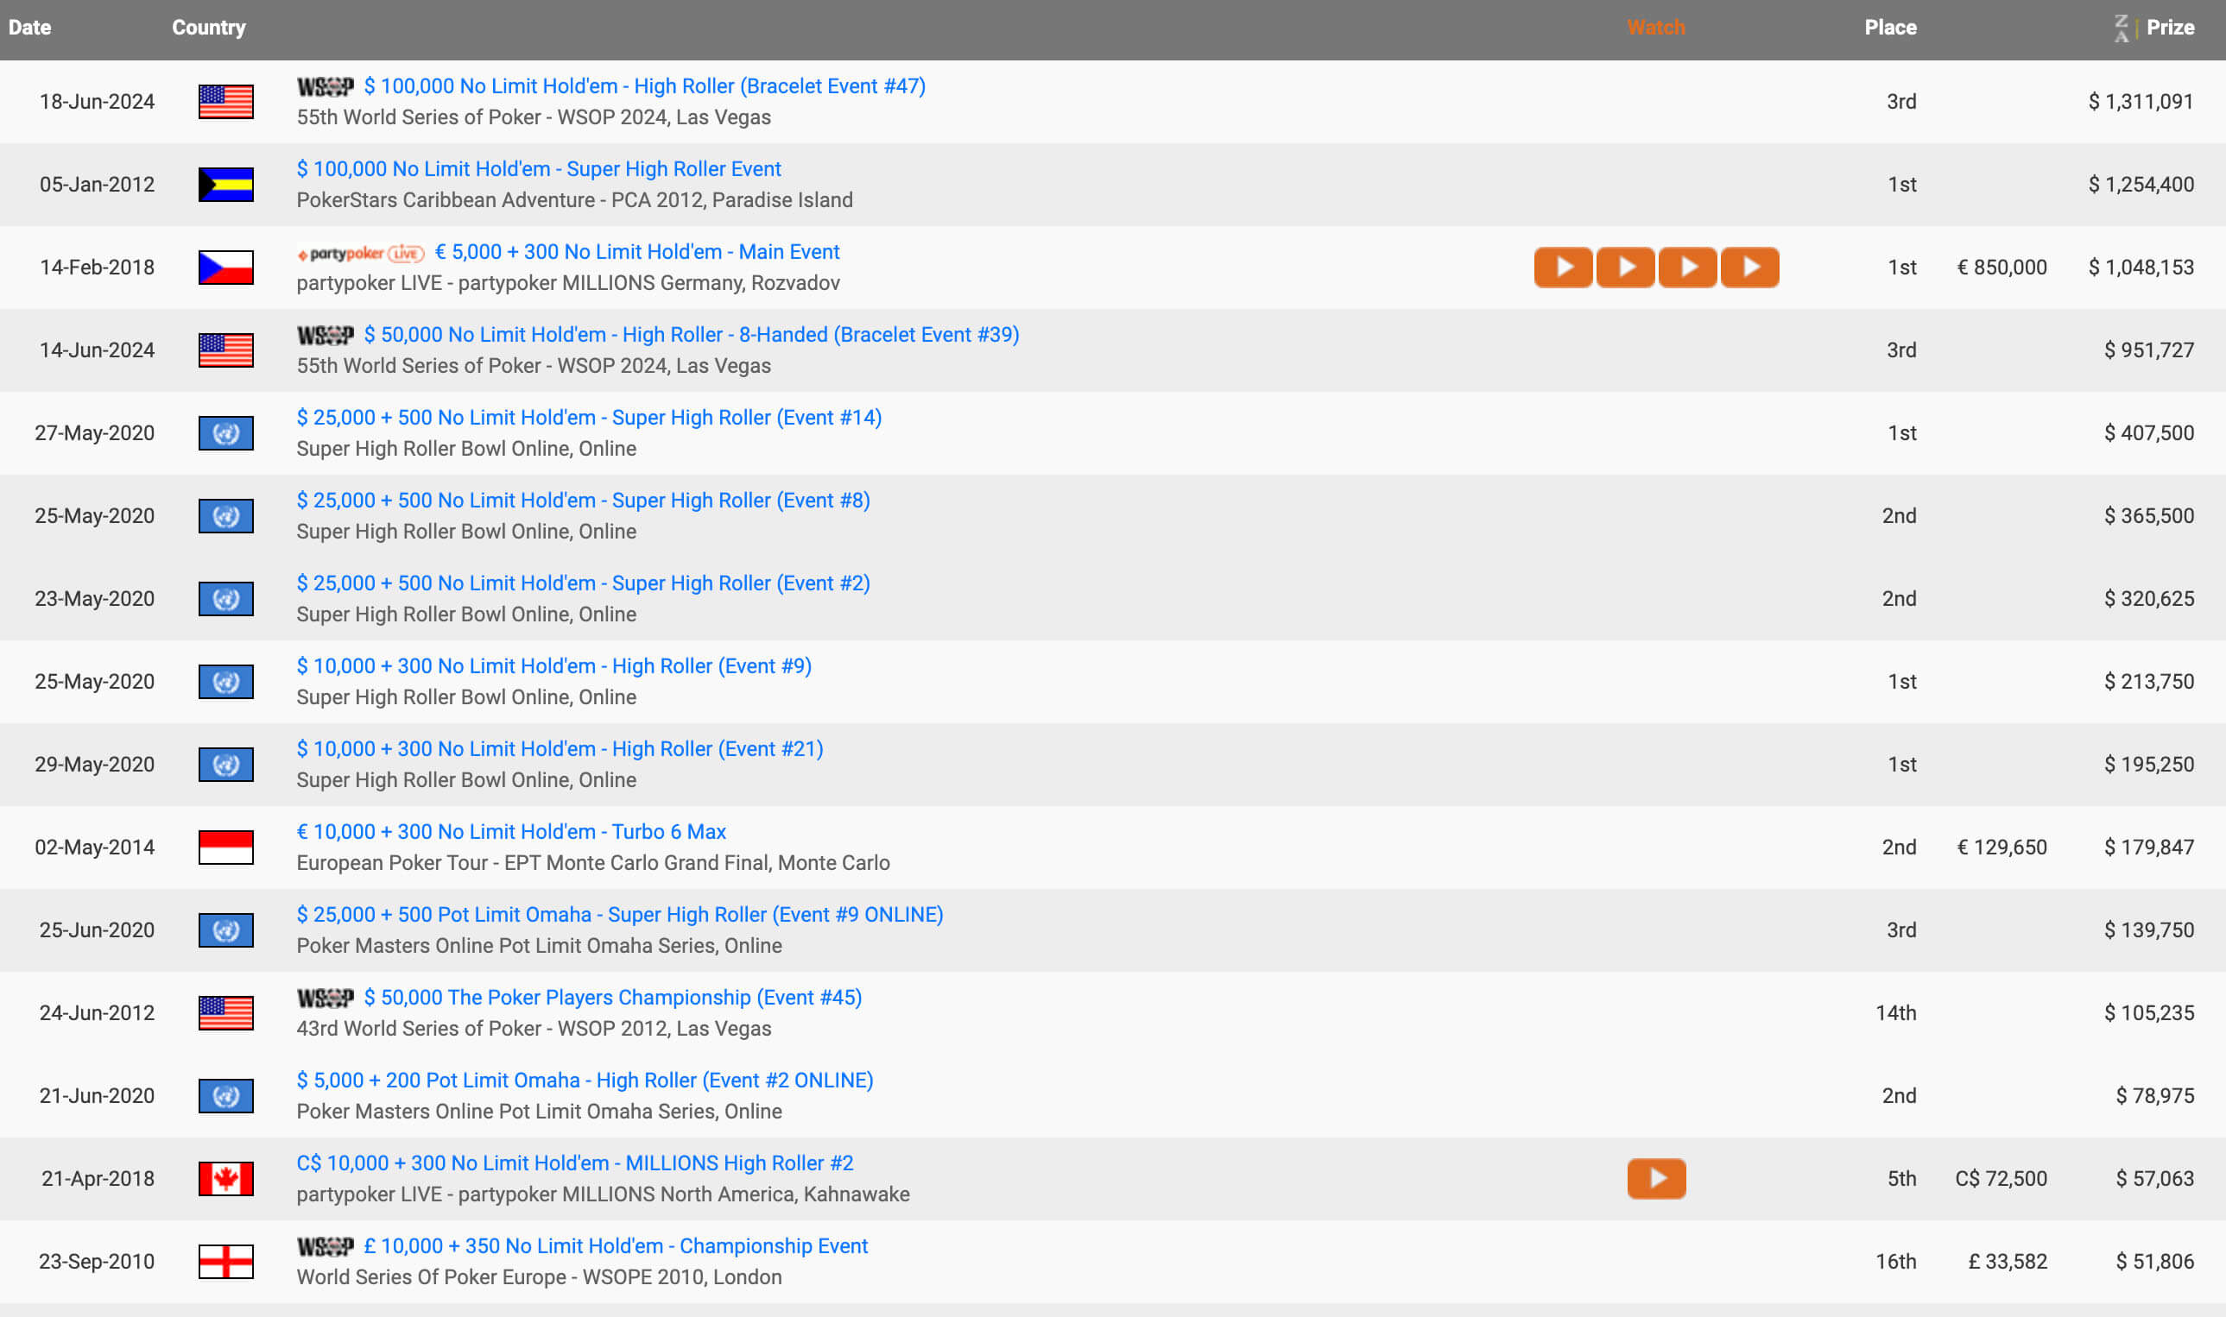This screenshot has width=2226, height=1317.
Task: Click the Monaco flag icon
Action: [x=225, y=847]
